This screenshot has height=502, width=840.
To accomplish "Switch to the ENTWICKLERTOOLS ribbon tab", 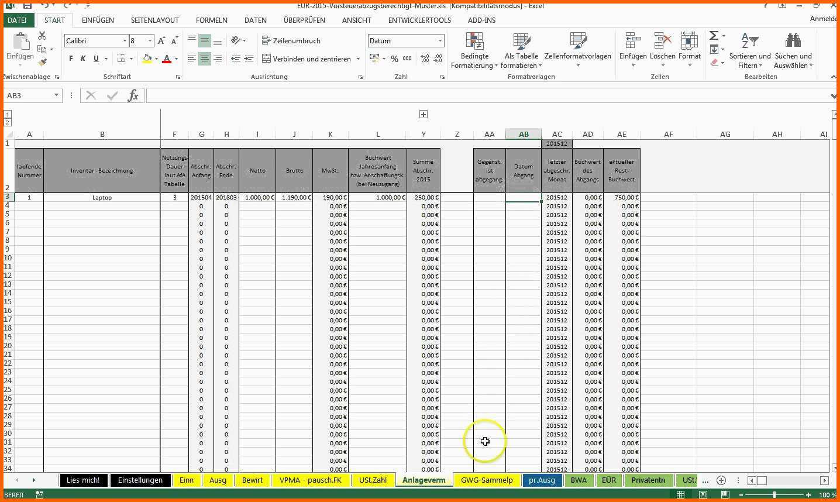I will (419, 20).
